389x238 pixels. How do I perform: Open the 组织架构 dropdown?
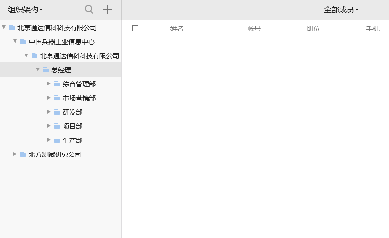coord(25,9)
